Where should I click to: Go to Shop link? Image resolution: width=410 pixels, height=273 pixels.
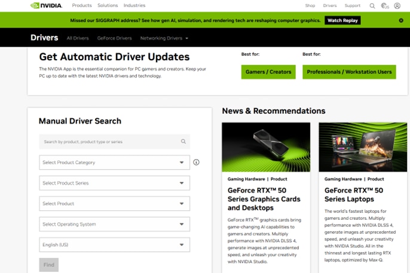[310, 5]
